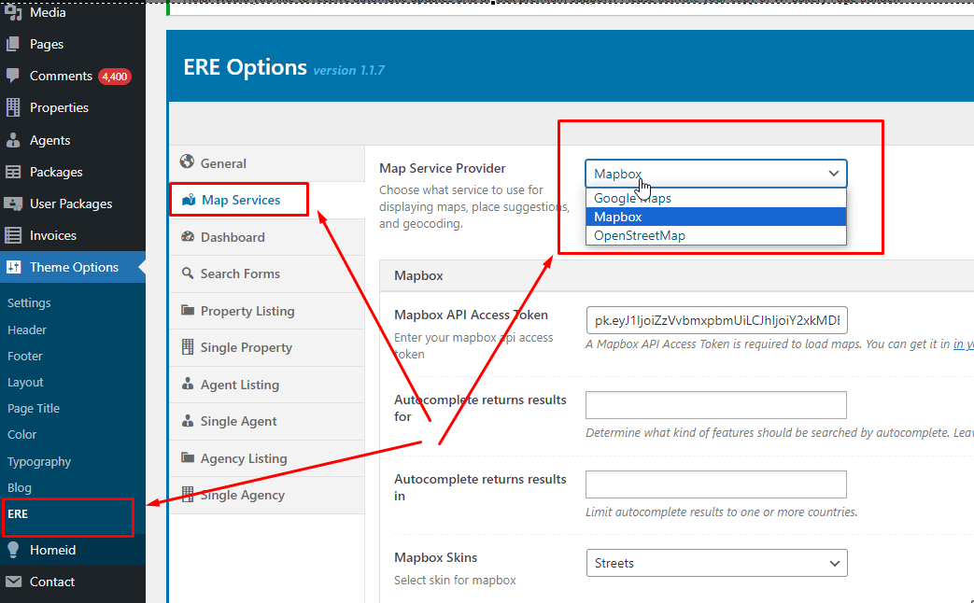Viewport: 974px width, 603px height.
Task: Switch to the Agent Listing tab
Action: pos(267,385)
